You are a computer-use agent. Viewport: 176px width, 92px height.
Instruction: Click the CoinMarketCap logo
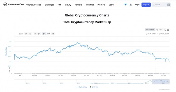point(14,4)
